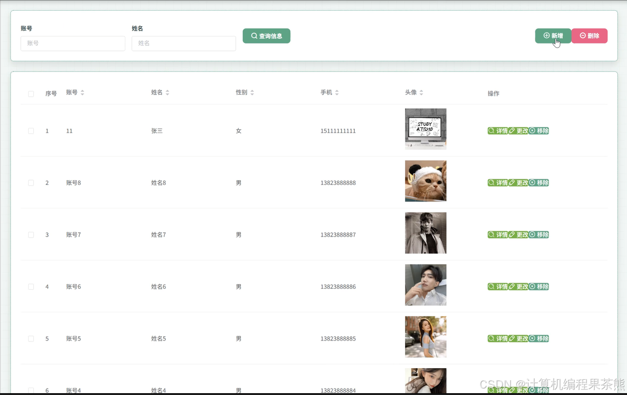Open the cat avatar for 姓名8
627x395 pixels.
tap(426, 181)
